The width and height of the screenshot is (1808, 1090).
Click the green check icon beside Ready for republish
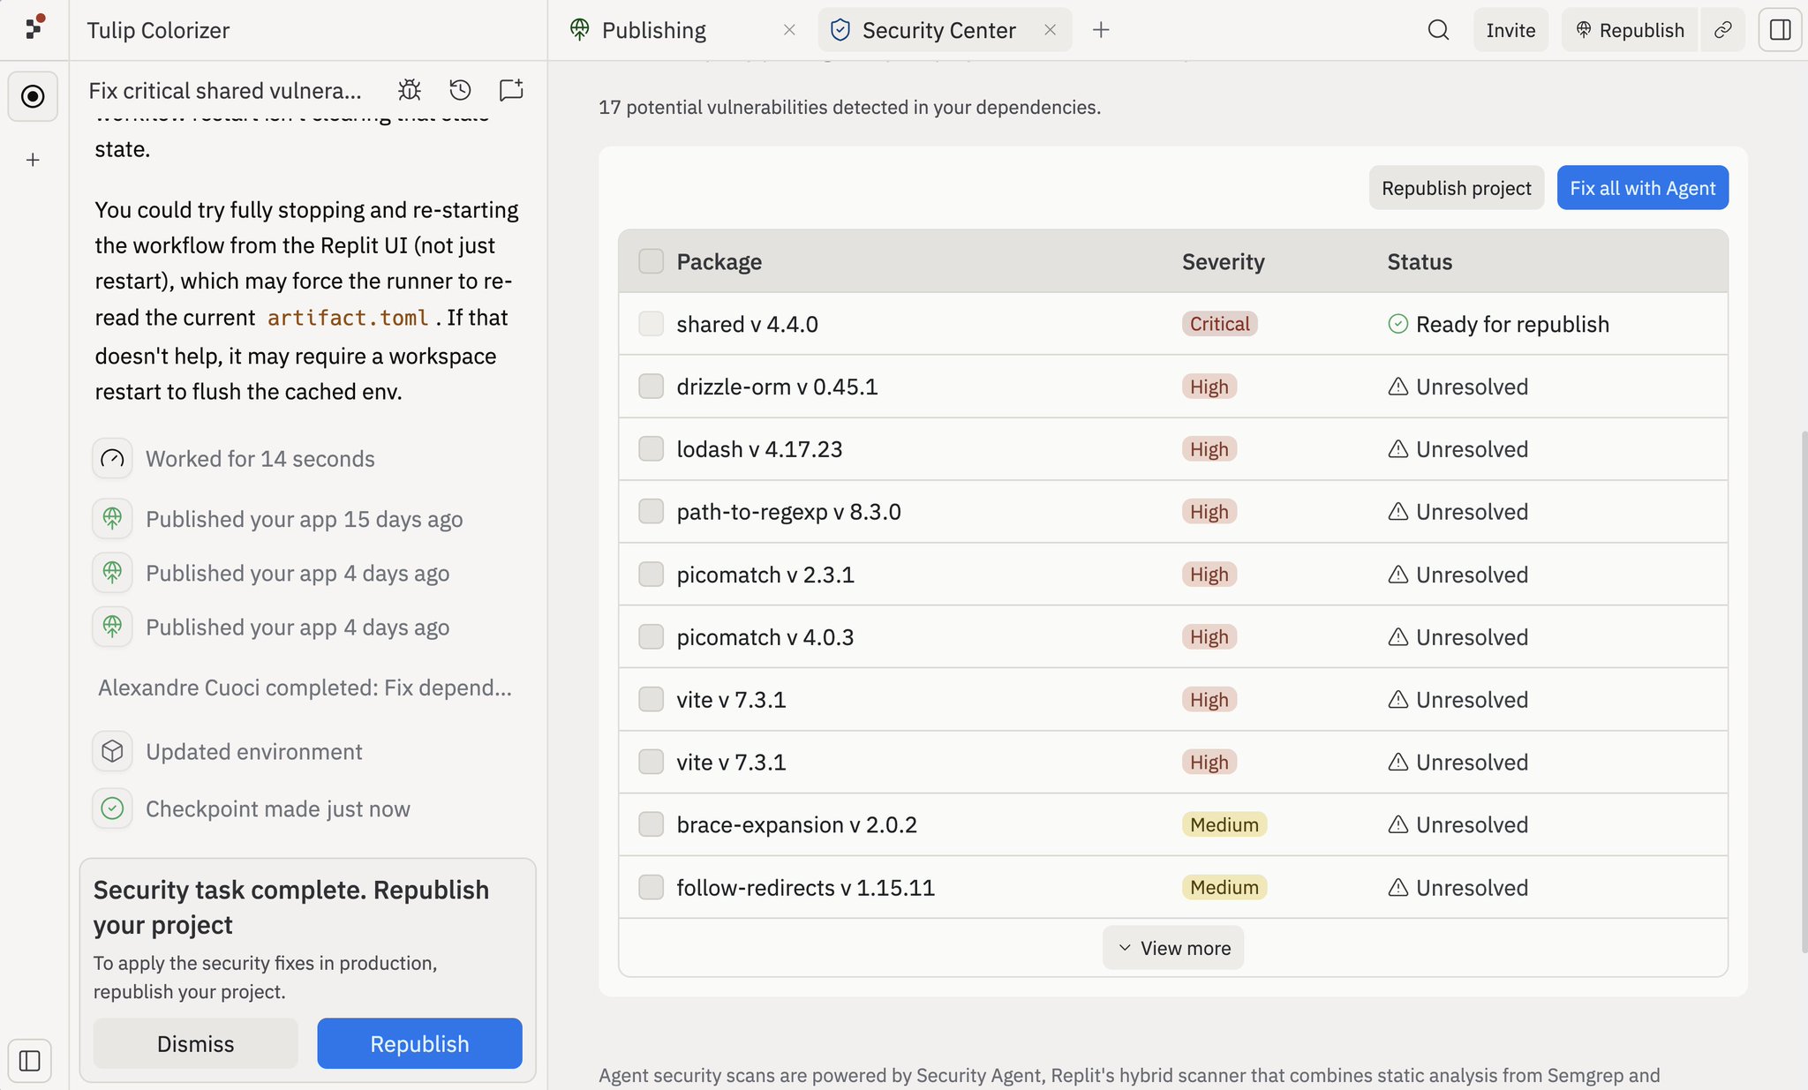1397,324
